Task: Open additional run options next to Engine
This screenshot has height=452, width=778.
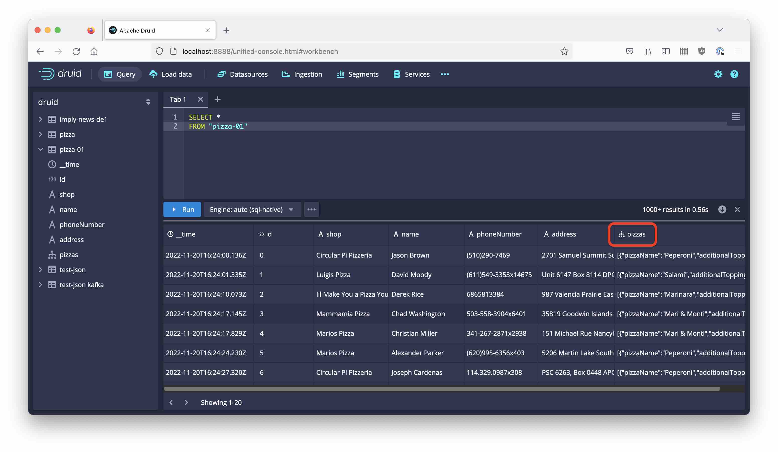Action: [x=311, y=209]
